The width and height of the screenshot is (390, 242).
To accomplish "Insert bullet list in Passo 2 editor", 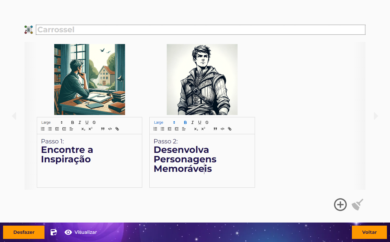I will [x=162, y=129].
